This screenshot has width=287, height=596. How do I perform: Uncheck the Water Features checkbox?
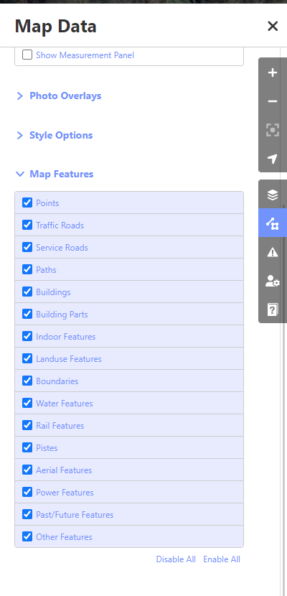tap(27, 403)
